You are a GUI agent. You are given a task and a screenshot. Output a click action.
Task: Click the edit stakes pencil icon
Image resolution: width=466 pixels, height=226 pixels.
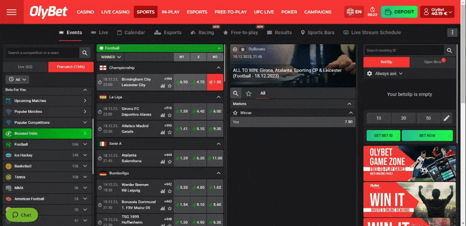coord(447,118)
